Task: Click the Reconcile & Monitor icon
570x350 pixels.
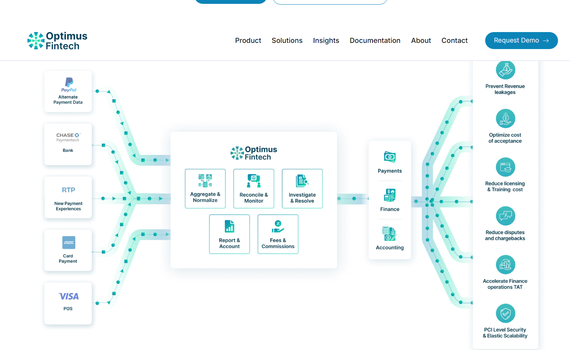Action: point(254,181)
